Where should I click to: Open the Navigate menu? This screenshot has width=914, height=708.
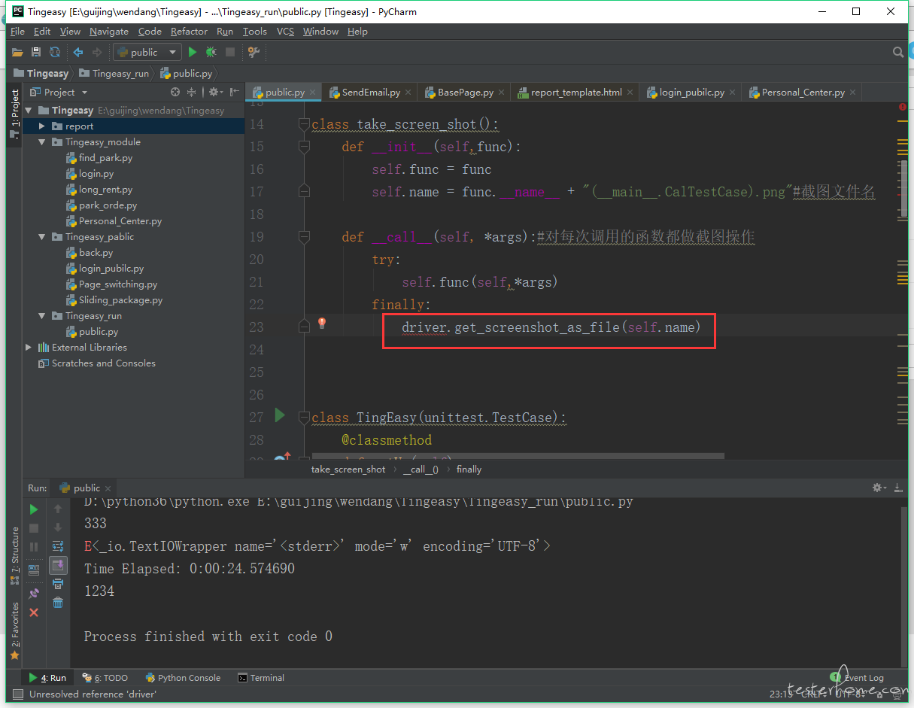109,32
